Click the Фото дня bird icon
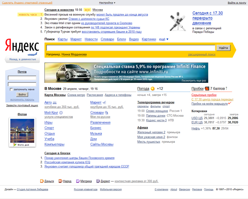 tap(15, 145)
